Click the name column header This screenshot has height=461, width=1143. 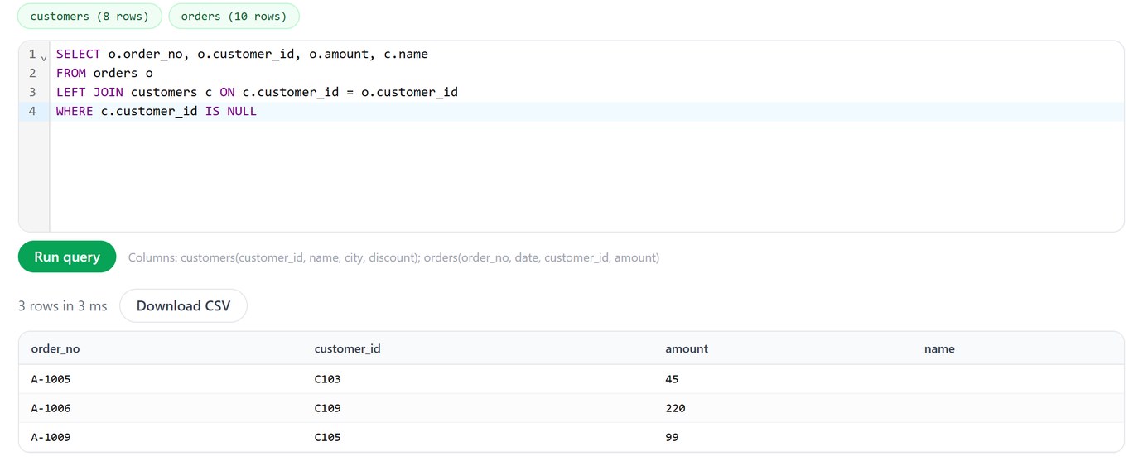tap(939, 348)
